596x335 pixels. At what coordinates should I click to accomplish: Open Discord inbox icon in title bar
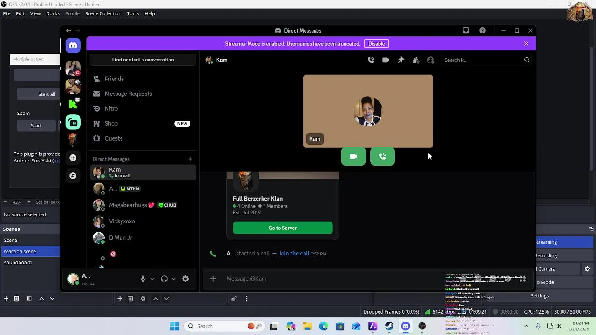point(466,31)
